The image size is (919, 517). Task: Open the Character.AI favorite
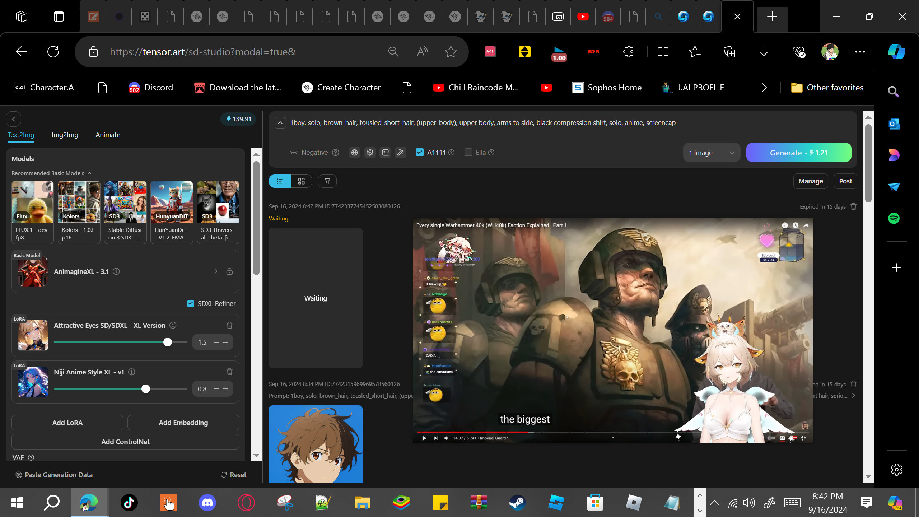tap(46, 88)
